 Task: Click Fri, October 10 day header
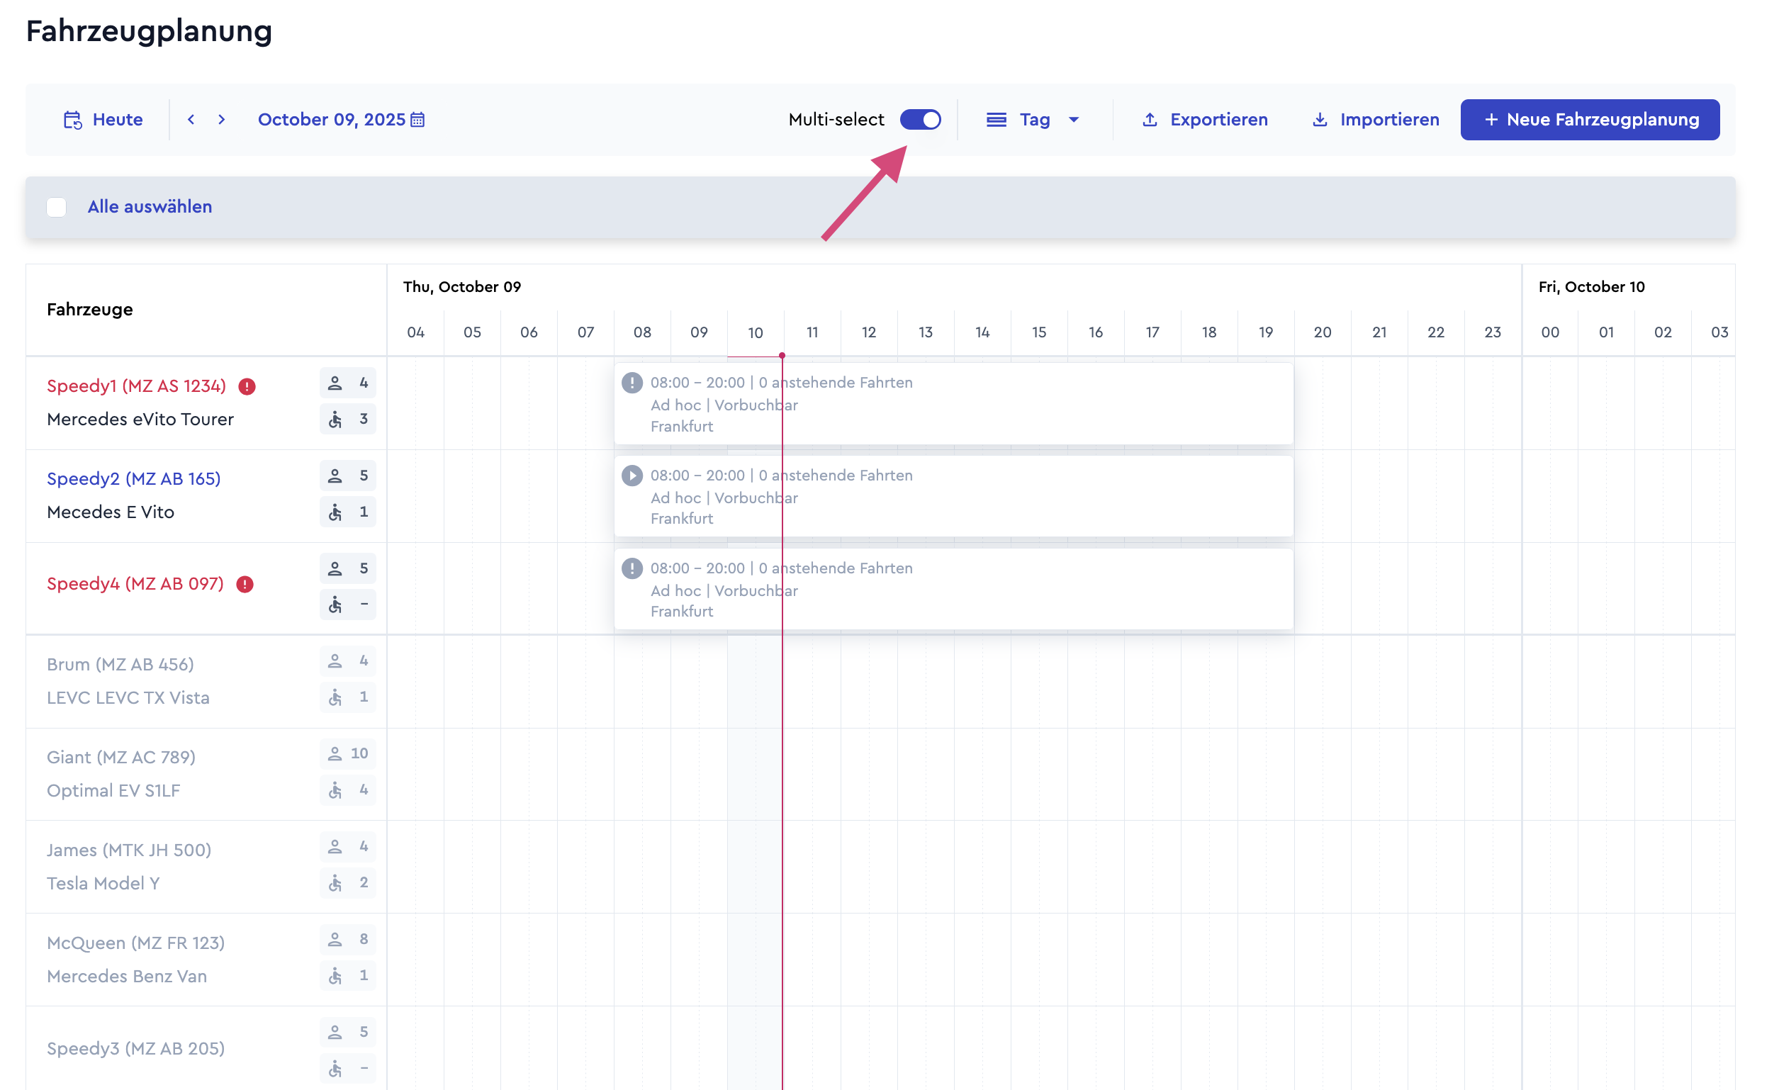tap(1592, 287)
